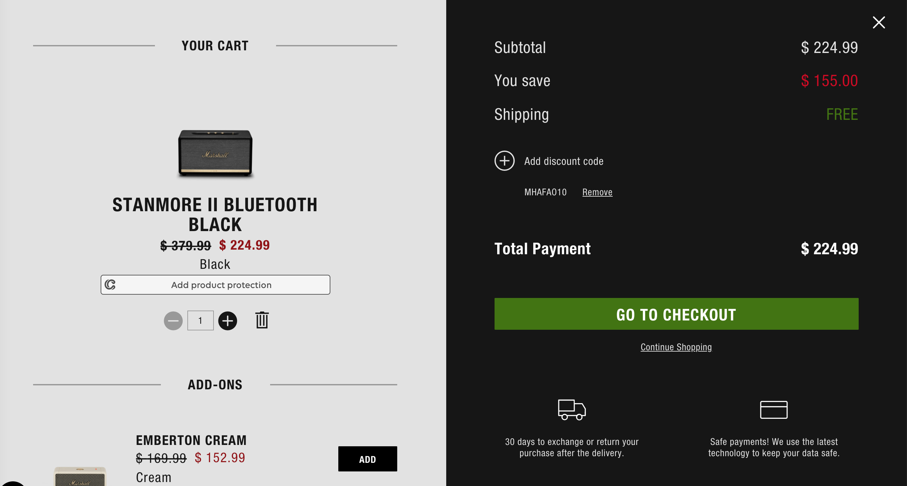Screen dimensions: 907x486
Task: Remove the MHAFA010 discount code
Action: coord(597,192)
